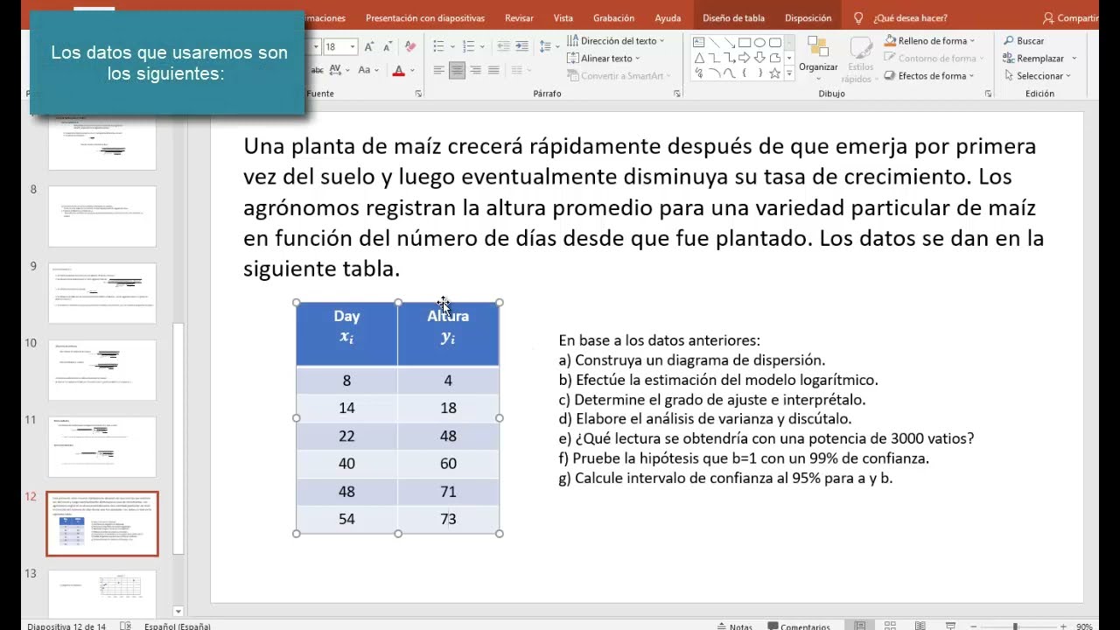This screenshot has height=630, width=1120.
Task: Click the Buscar button
Action: pyautogui.click(x=1024, y=41)
